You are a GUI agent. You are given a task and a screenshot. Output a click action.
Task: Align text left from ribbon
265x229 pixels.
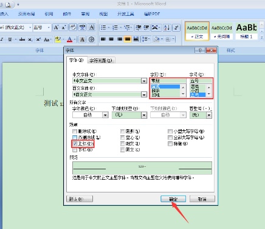(x=103, y=39)
